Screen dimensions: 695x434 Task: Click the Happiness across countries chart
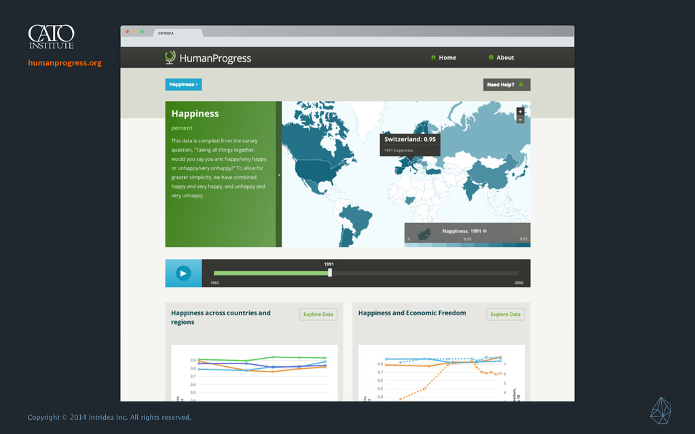[x=255, y=374]
